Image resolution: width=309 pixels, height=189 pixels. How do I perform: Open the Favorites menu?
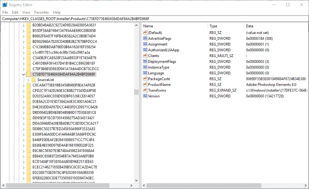pyautogui.click(x=41, y=12)
